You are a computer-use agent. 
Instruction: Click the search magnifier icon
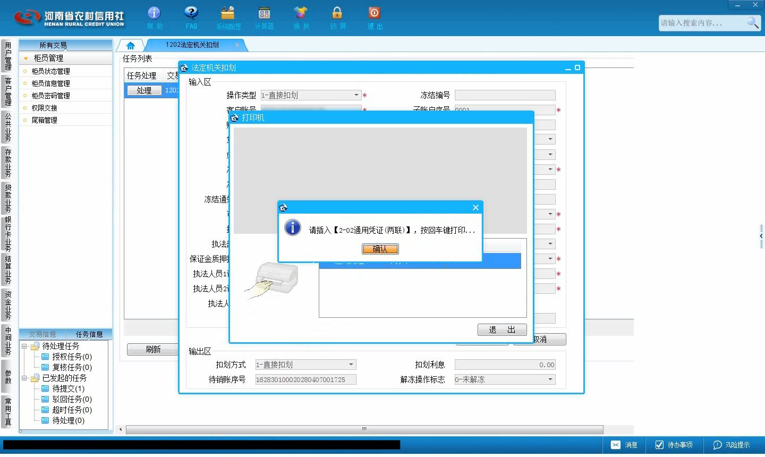(753, 22)
